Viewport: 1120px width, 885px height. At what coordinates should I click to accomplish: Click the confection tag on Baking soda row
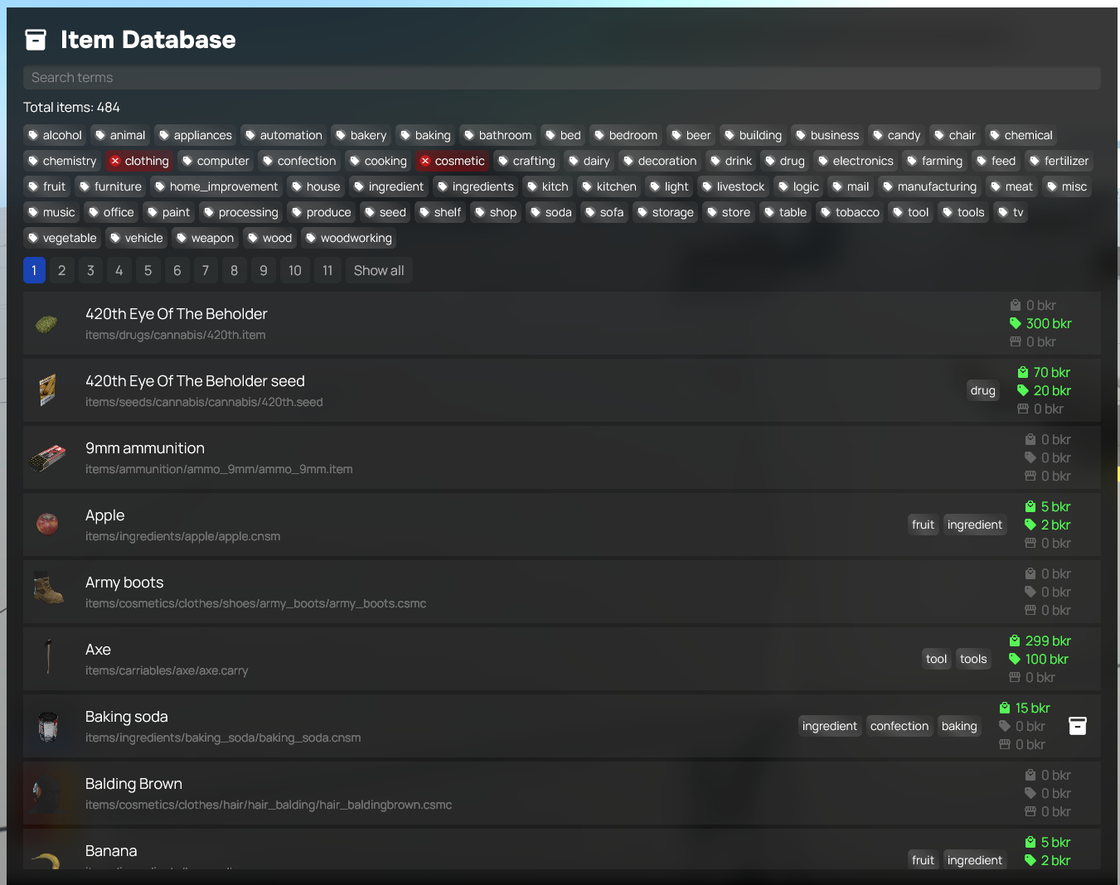pyautogui.click(x=899, y=726)
